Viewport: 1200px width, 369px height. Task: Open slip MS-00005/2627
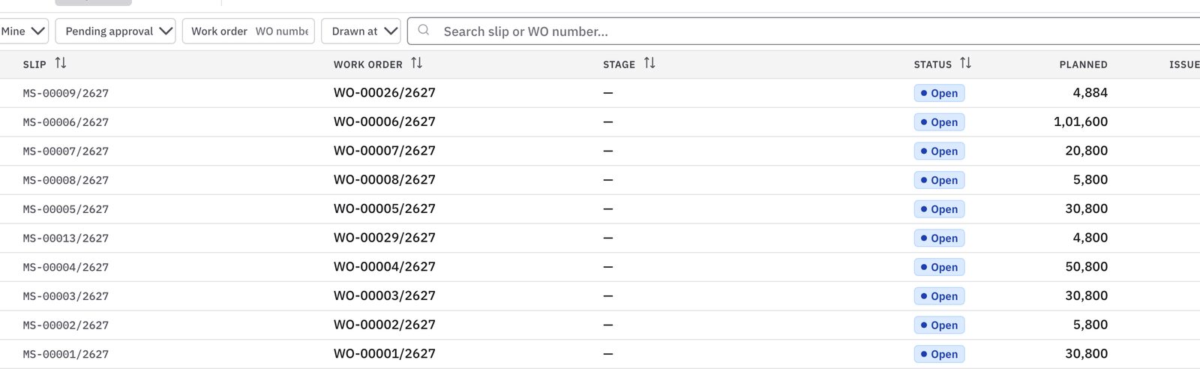66,209
